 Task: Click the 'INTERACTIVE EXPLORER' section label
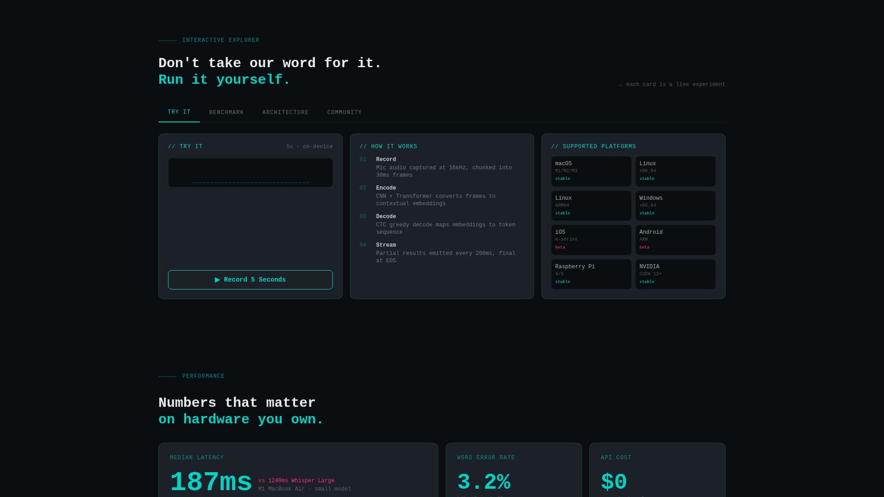[221, 40]
